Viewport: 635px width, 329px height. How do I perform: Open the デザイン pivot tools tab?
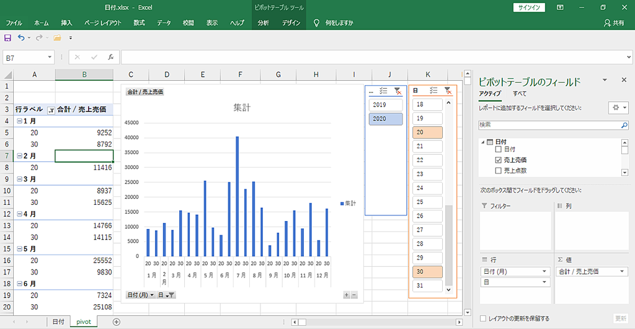tap(291, 23)
